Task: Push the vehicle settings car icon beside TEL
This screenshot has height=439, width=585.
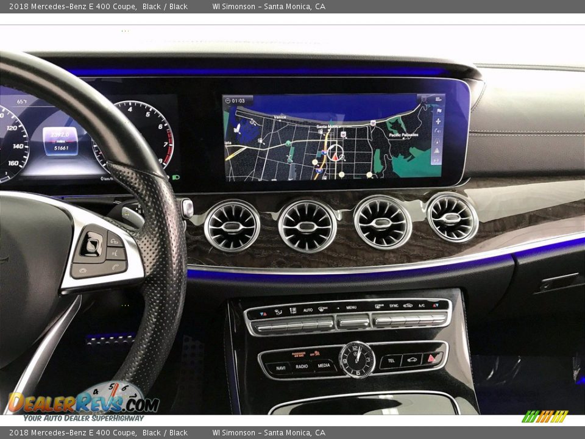Action: (x=412, y=360)
